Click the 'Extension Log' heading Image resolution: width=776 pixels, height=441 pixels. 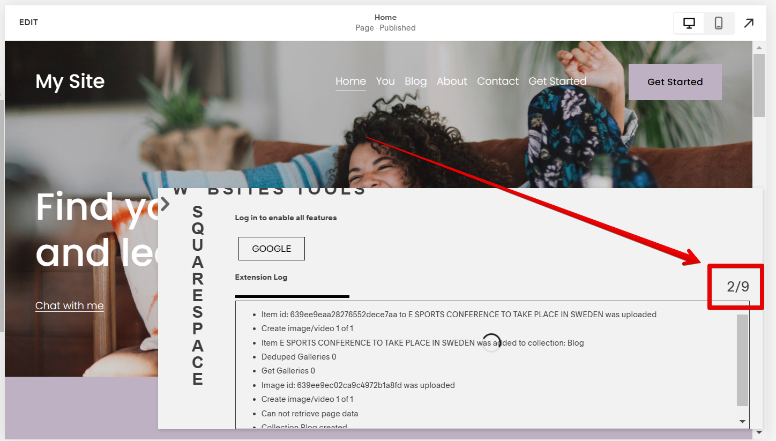pos(261,278)
